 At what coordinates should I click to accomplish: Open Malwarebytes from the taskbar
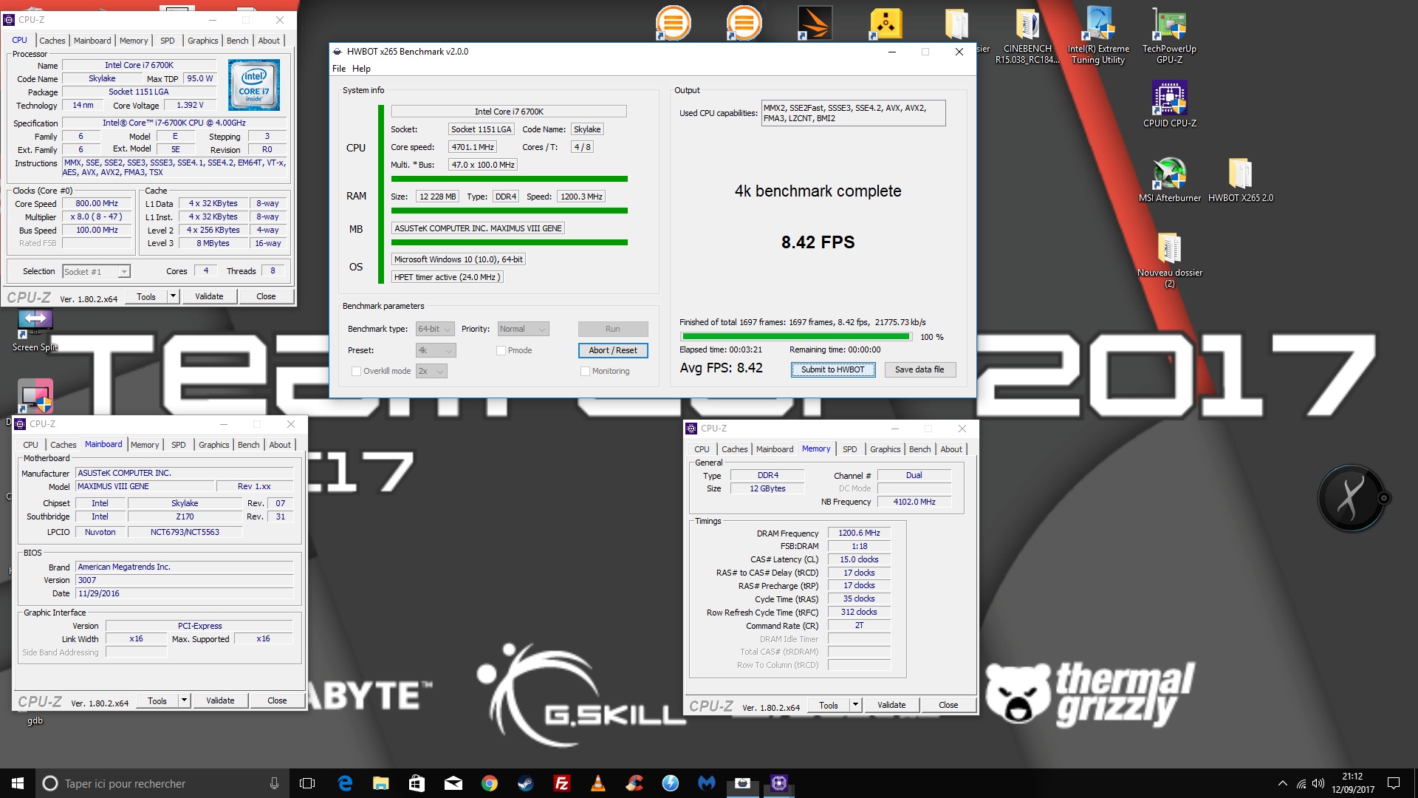coord(706,783)
